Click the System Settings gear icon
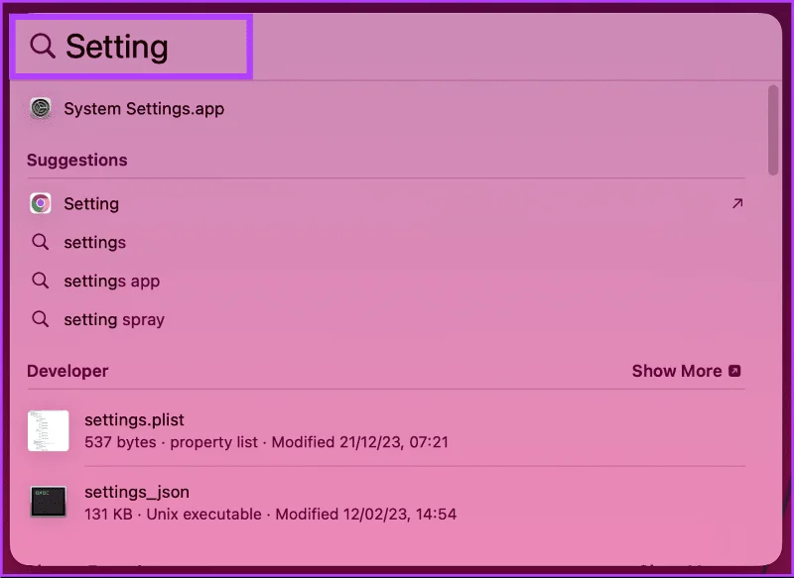The image size is (794, 578). [x=41, y=108]
